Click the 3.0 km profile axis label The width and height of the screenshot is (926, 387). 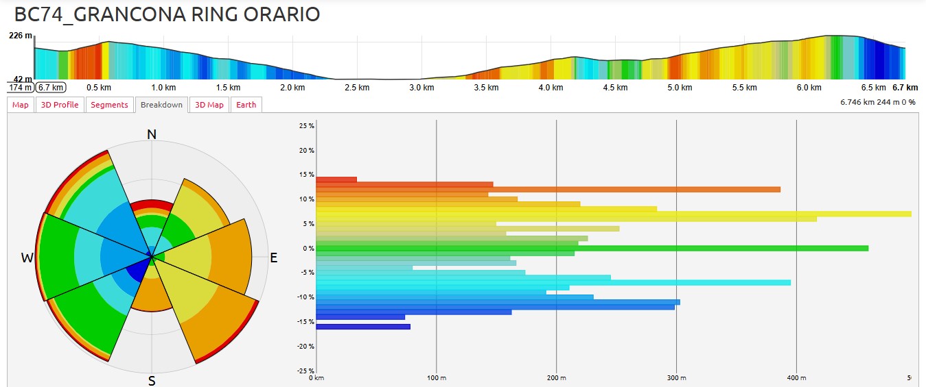pos(421,88)
